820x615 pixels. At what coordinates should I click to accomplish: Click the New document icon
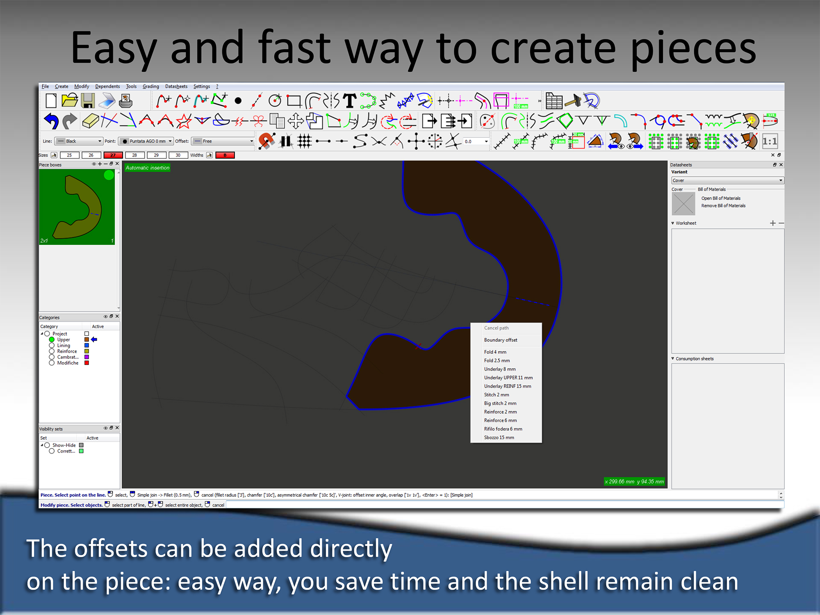(51, 100)
